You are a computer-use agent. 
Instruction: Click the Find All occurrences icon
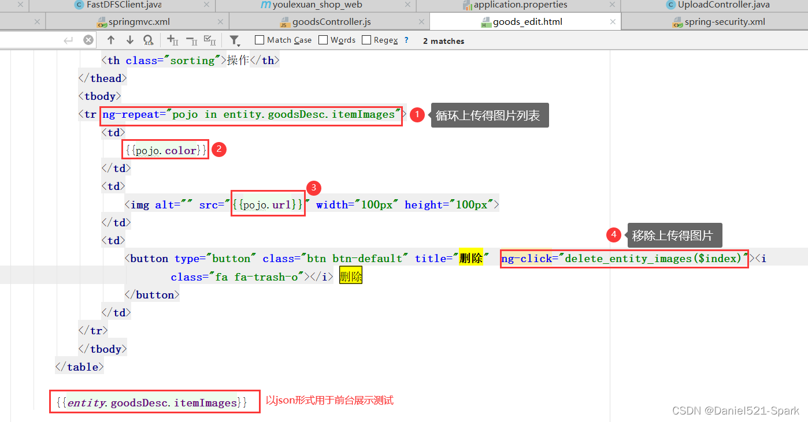coord(148,40)
